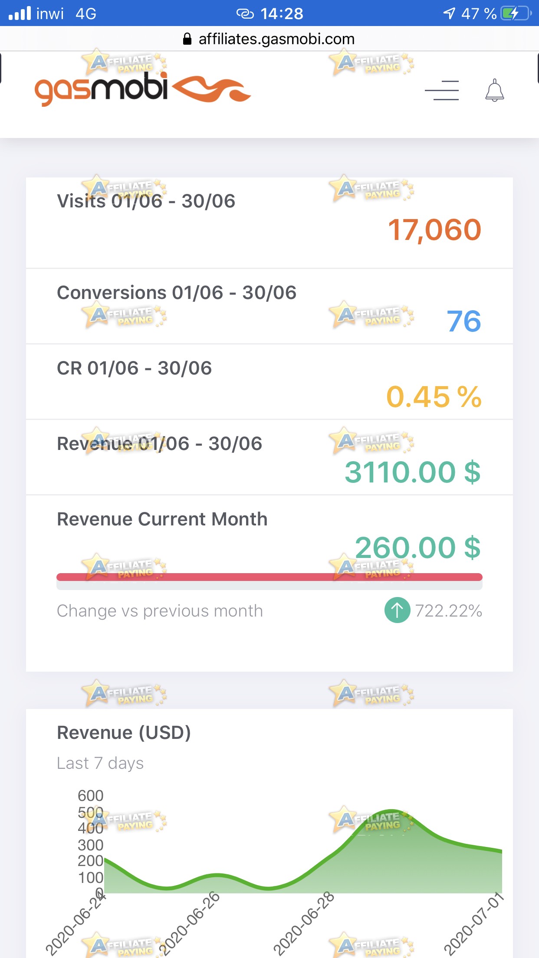539x958 pixels.
Task: Tap the 260.00 $ current month revenue
Action: click(x=418, y=548)
